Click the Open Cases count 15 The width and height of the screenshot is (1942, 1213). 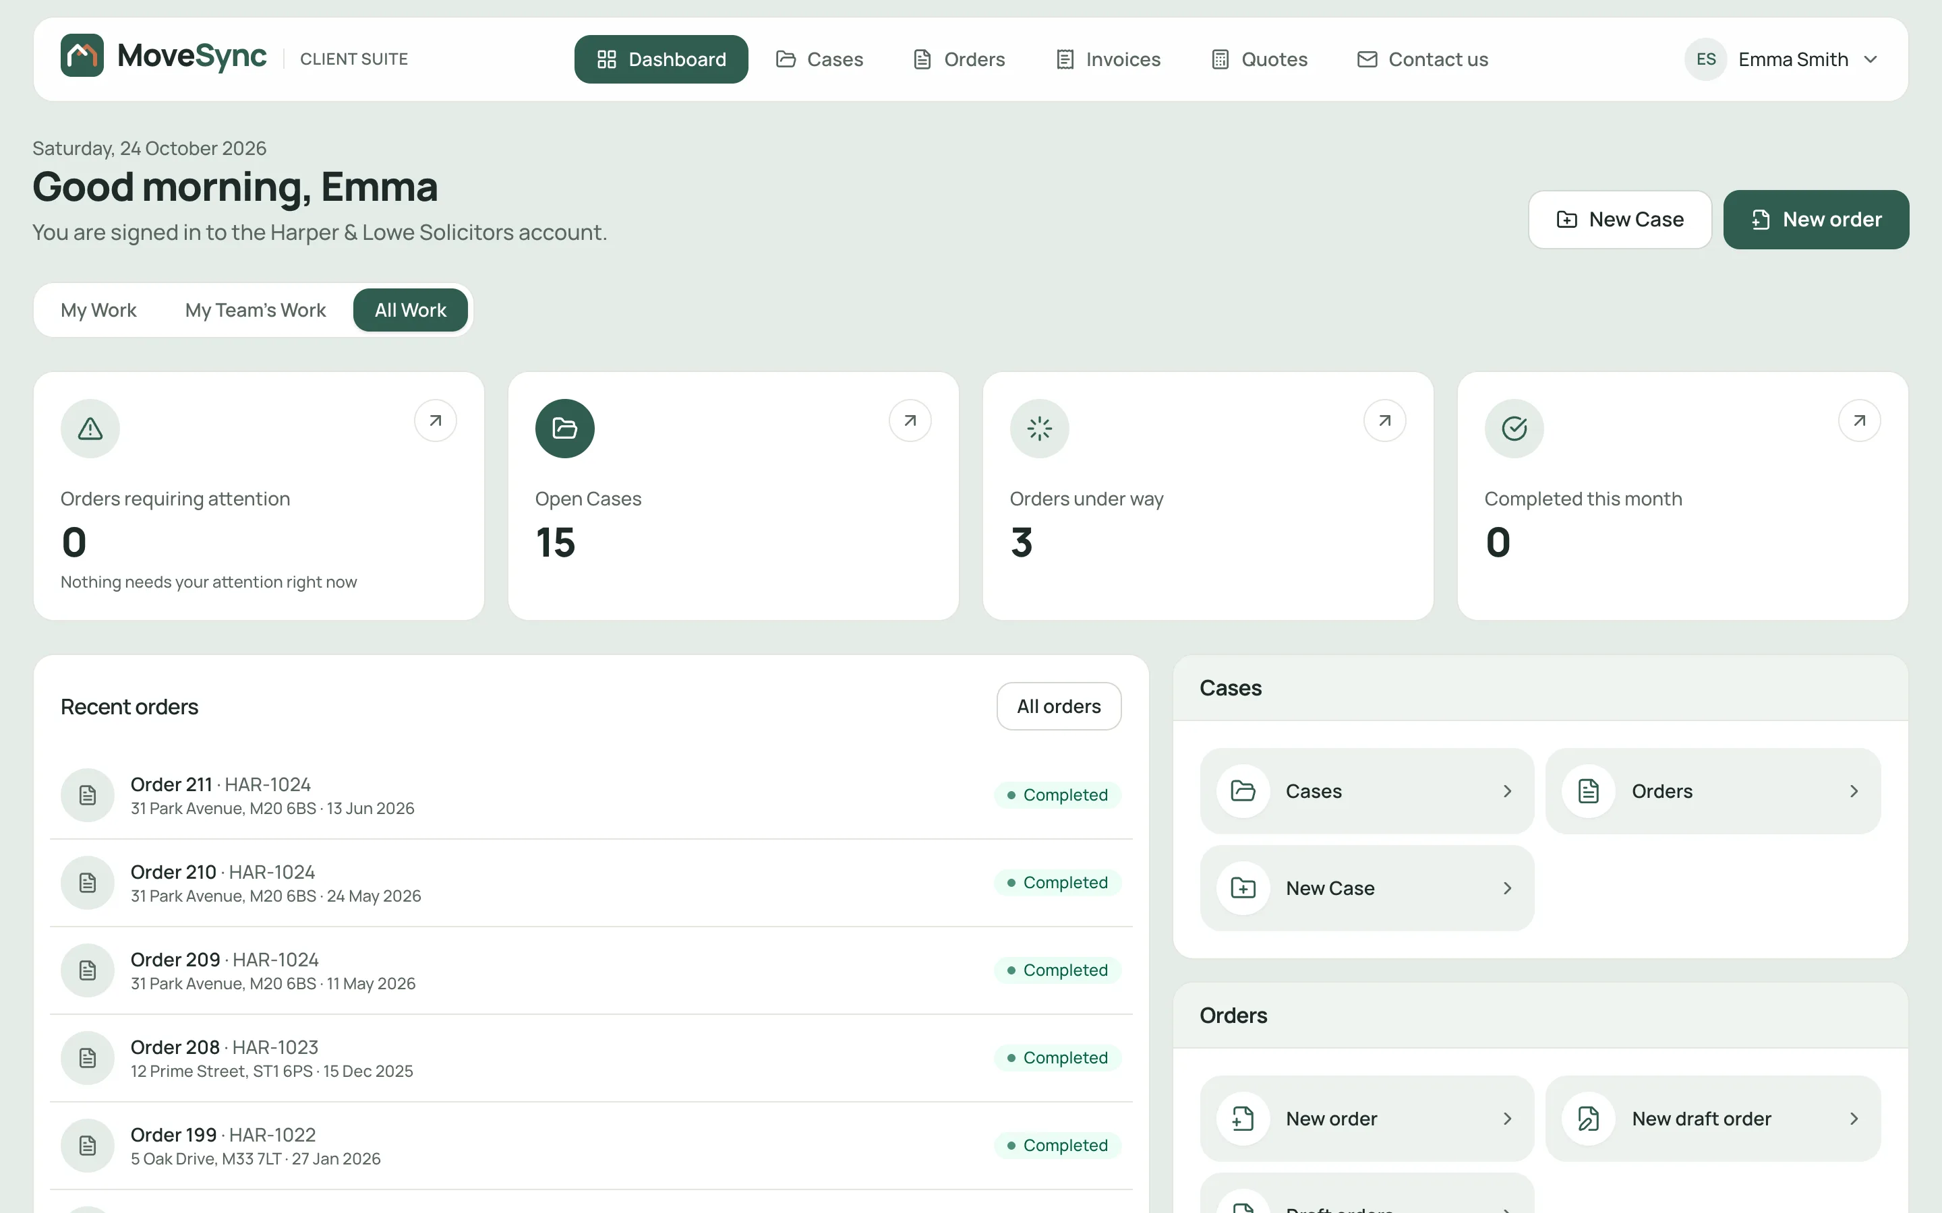(556, 542)
